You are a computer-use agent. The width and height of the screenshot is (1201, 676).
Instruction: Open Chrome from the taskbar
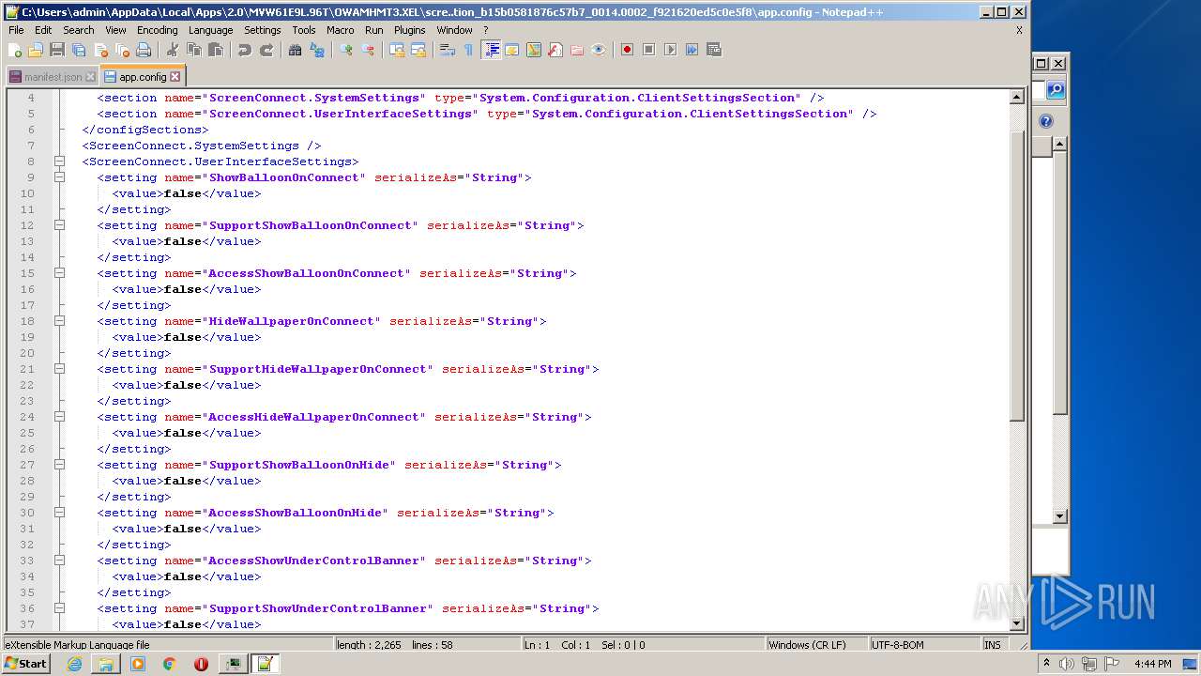pos(169,664)
